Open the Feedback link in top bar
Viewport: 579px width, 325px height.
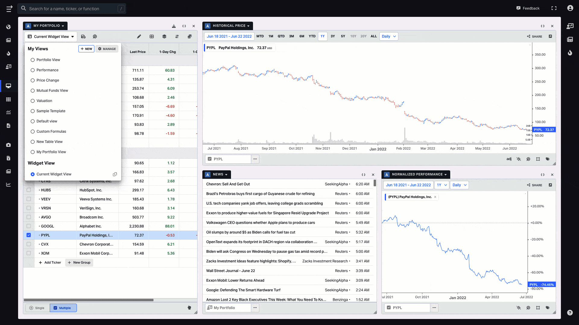(x=528, y=8)
